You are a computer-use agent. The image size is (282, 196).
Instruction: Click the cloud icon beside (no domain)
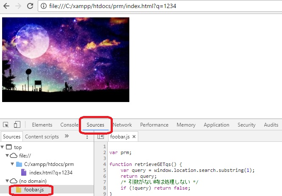coord(14,181)
